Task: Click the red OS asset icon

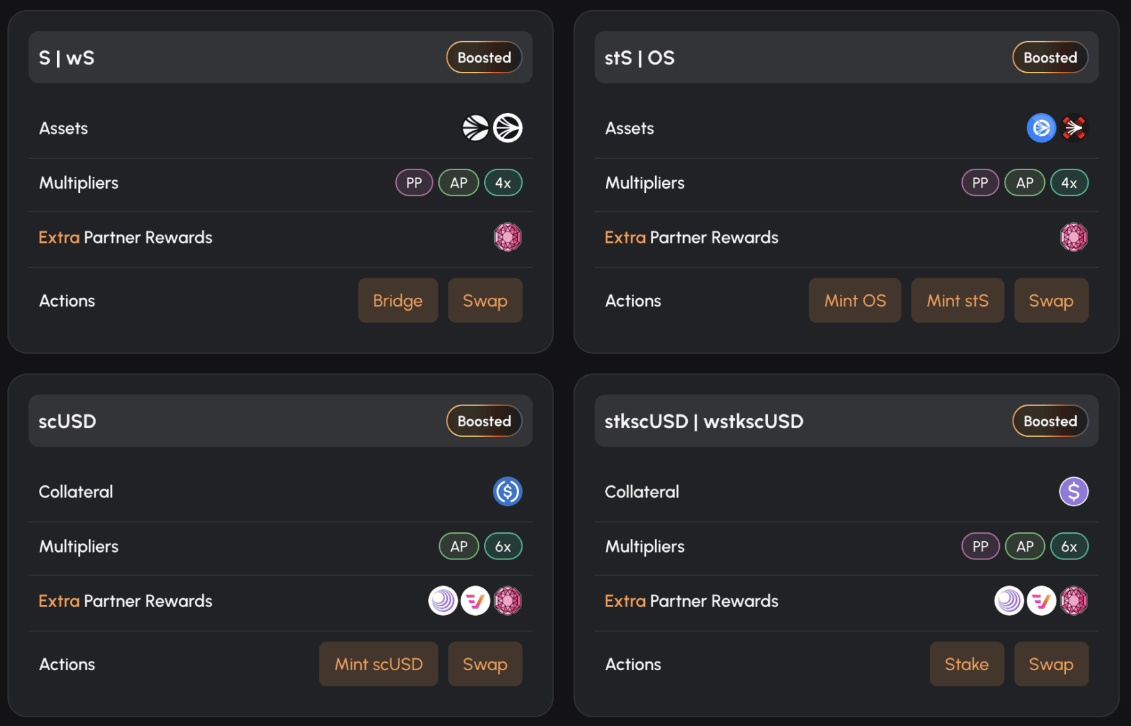Action: (1074, 128)
